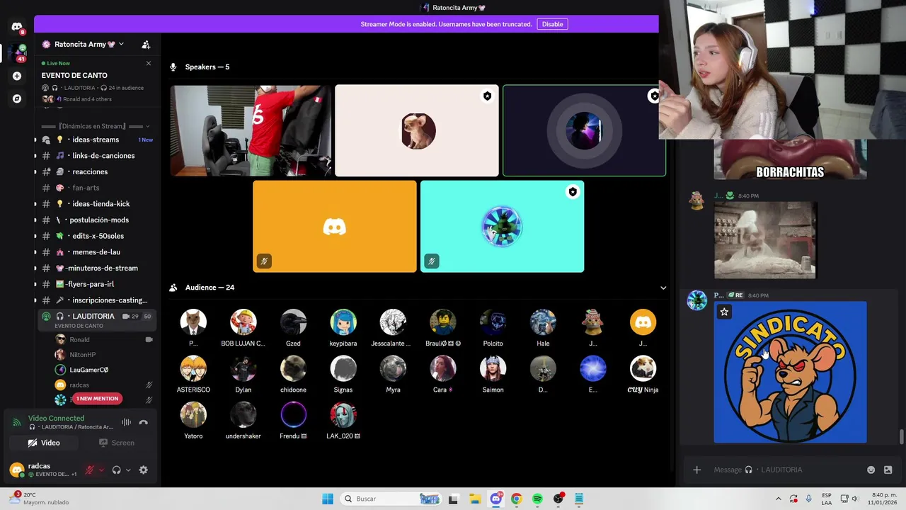Viewport: 906px width, 510px height.
Task: Dismiss the EVENTO DE CANTO live banner
Action: pyautogui.click(x=149, y=63)
